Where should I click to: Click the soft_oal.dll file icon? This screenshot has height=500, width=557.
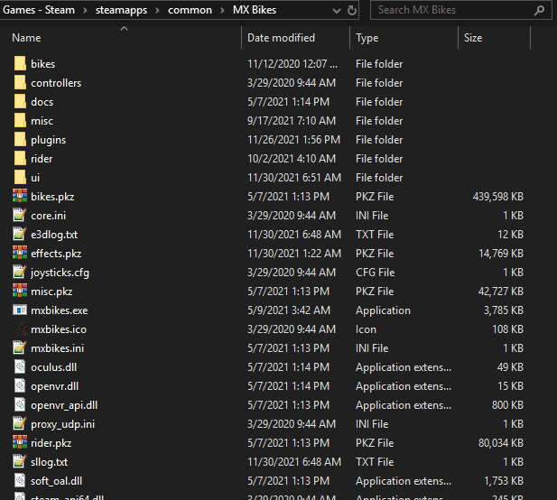click(20, 481)
